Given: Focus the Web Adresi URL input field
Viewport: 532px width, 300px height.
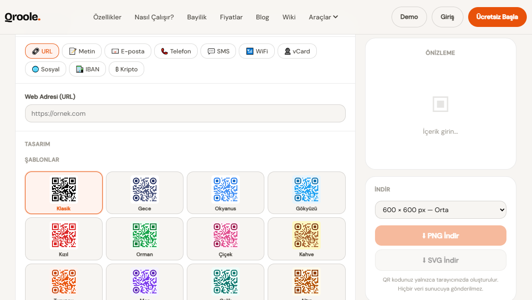Looking at the screenshot, I should click(185, 113).
